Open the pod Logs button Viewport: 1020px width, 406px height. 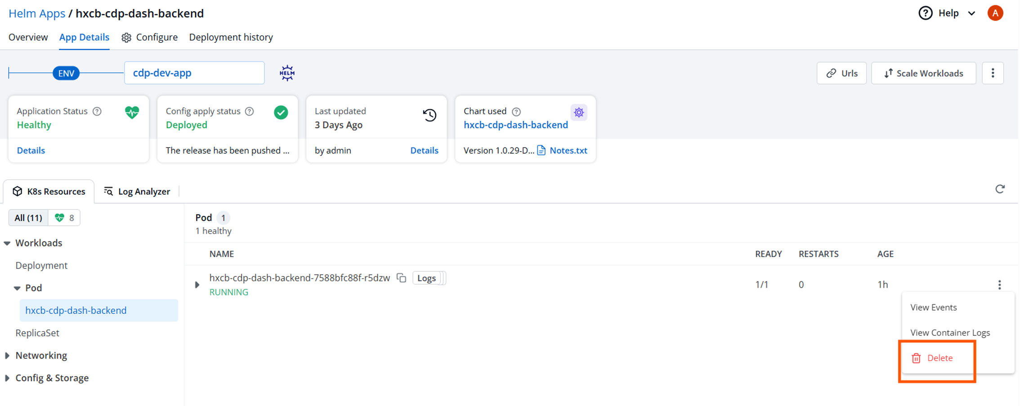[x=426, y=278]
